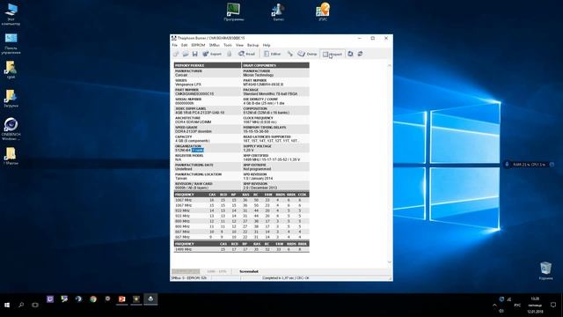Click the 'Corsair' manufacturer value
The width and height of the screenshot is (563, 317).
point(181,75)
